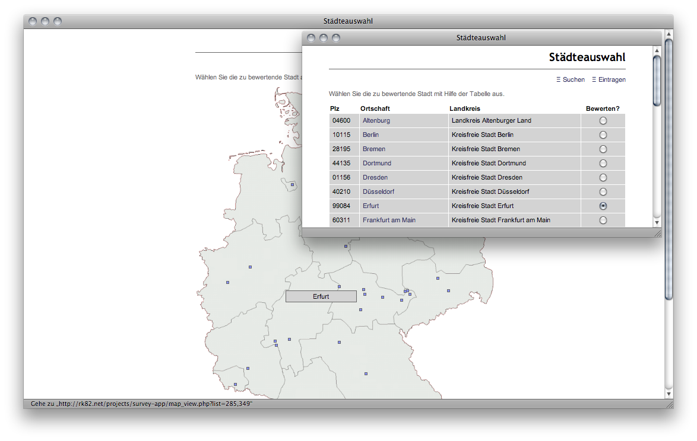Image resolution: width=697 pixels, height=441 pixels.
Task: Select the Altenburg radio button
Action: (603, 120)
